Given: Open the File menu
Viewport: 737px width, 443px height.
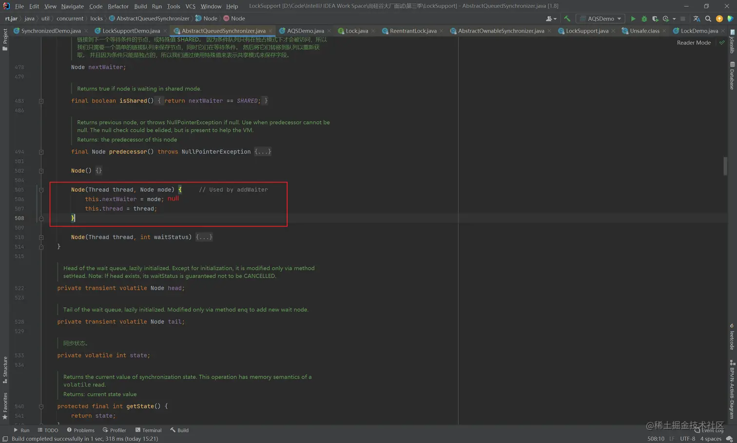Looking at the screenshot, I should 19,6.
